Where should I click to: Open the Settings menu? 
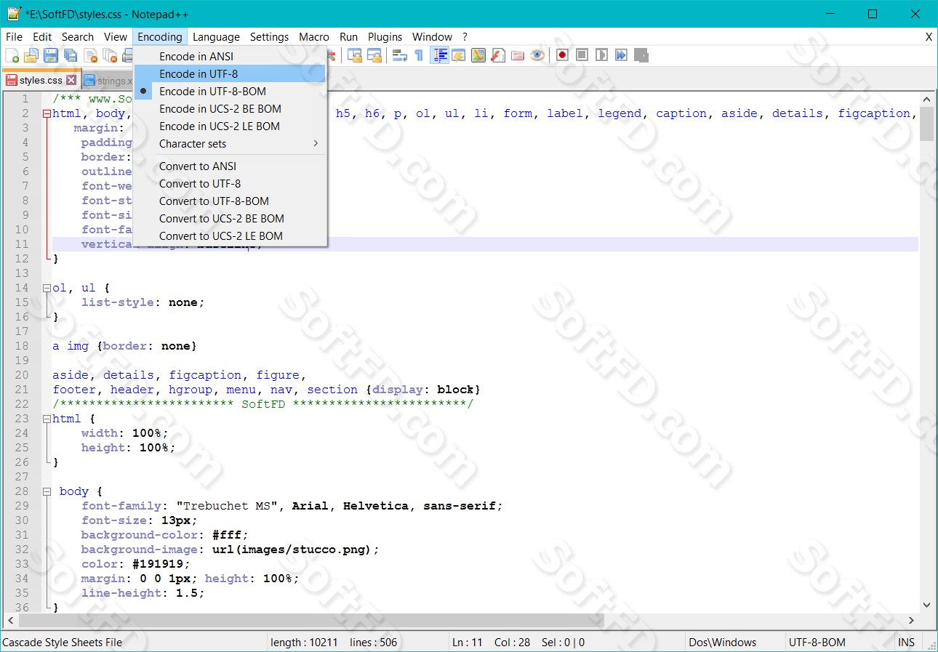coord(269,36)
